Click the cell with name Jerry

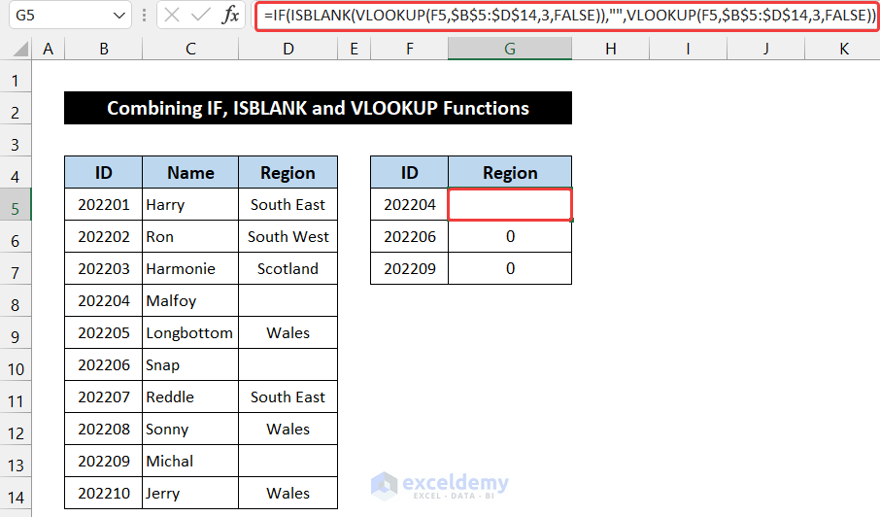[190, 493]
